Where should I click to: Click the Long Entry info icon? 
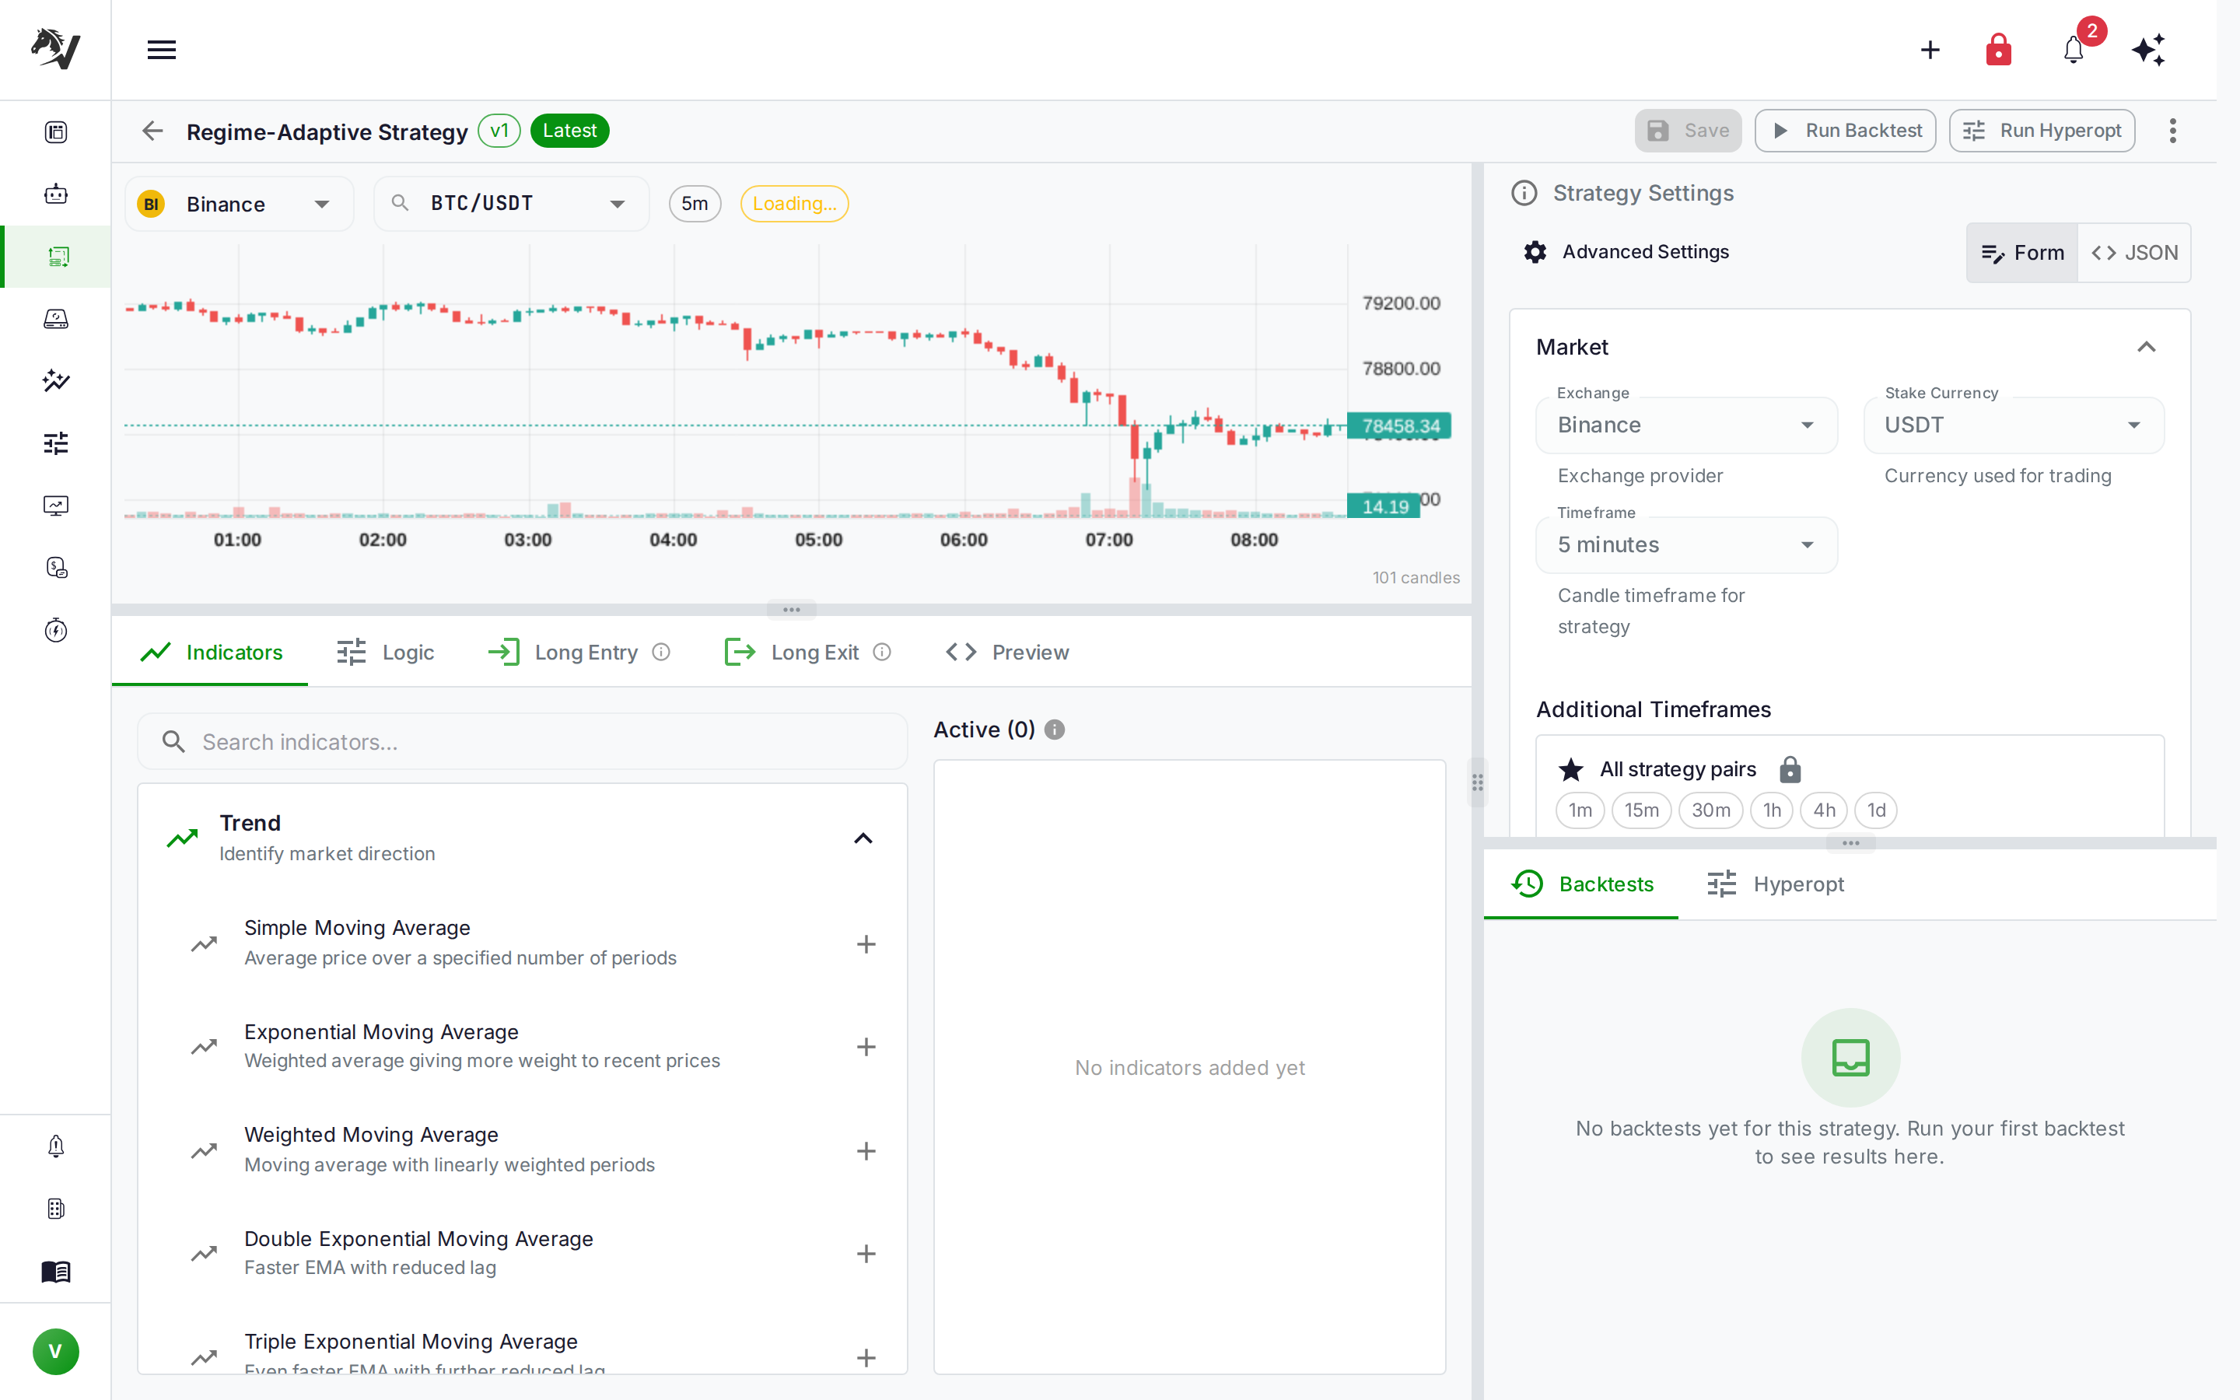click(661, 652)
